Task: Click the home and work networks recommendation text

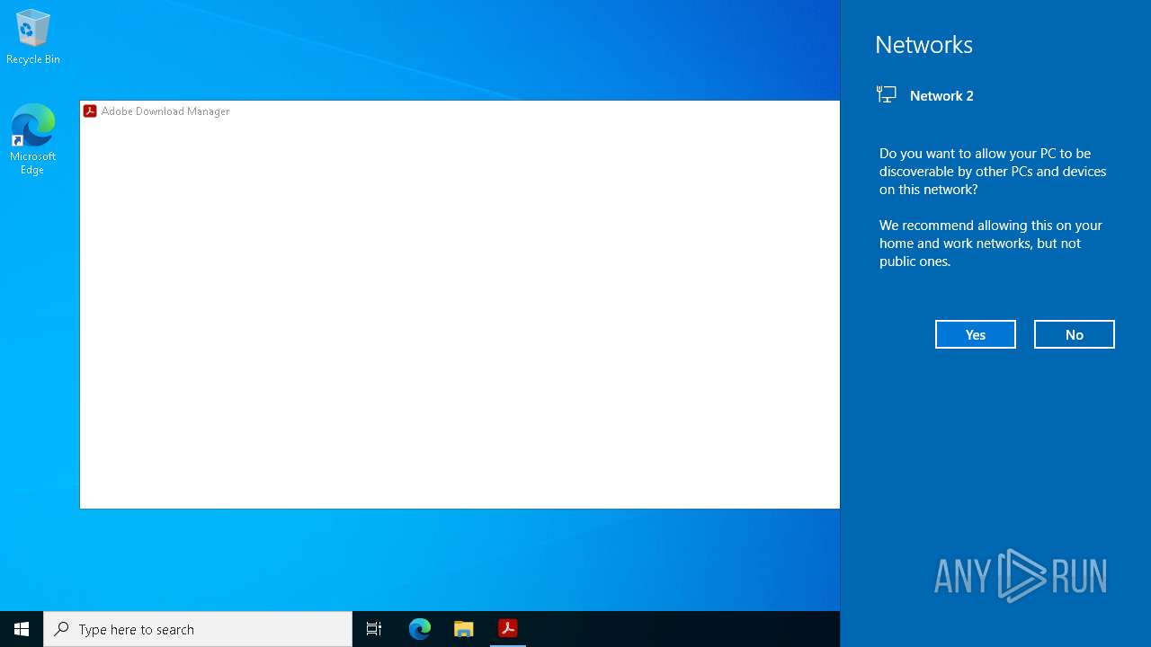Action: coord(991,243)
